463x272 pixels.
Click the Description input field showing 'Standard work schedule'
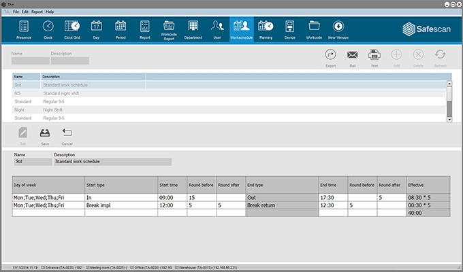(112, 162)
